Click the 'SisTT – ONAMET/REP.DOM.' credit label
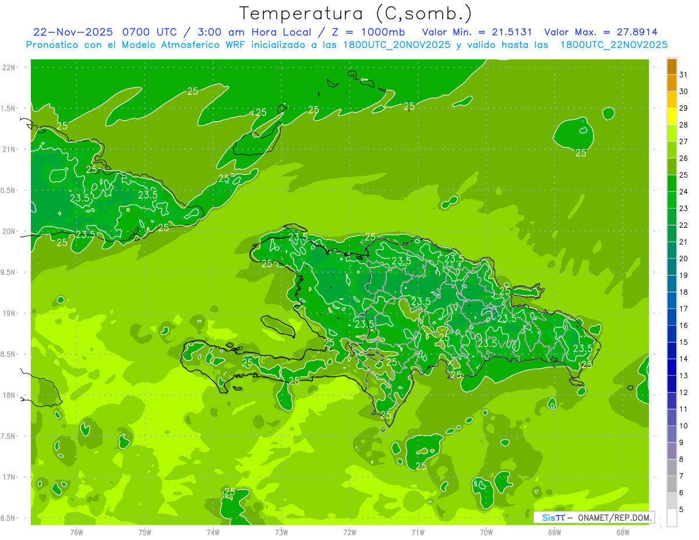699x540 pixels. point(593,517)
